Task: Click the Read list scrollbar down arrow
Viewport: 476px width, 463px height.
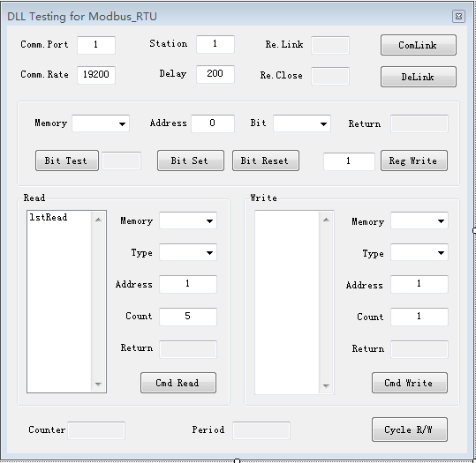Action: click(98, 384)
